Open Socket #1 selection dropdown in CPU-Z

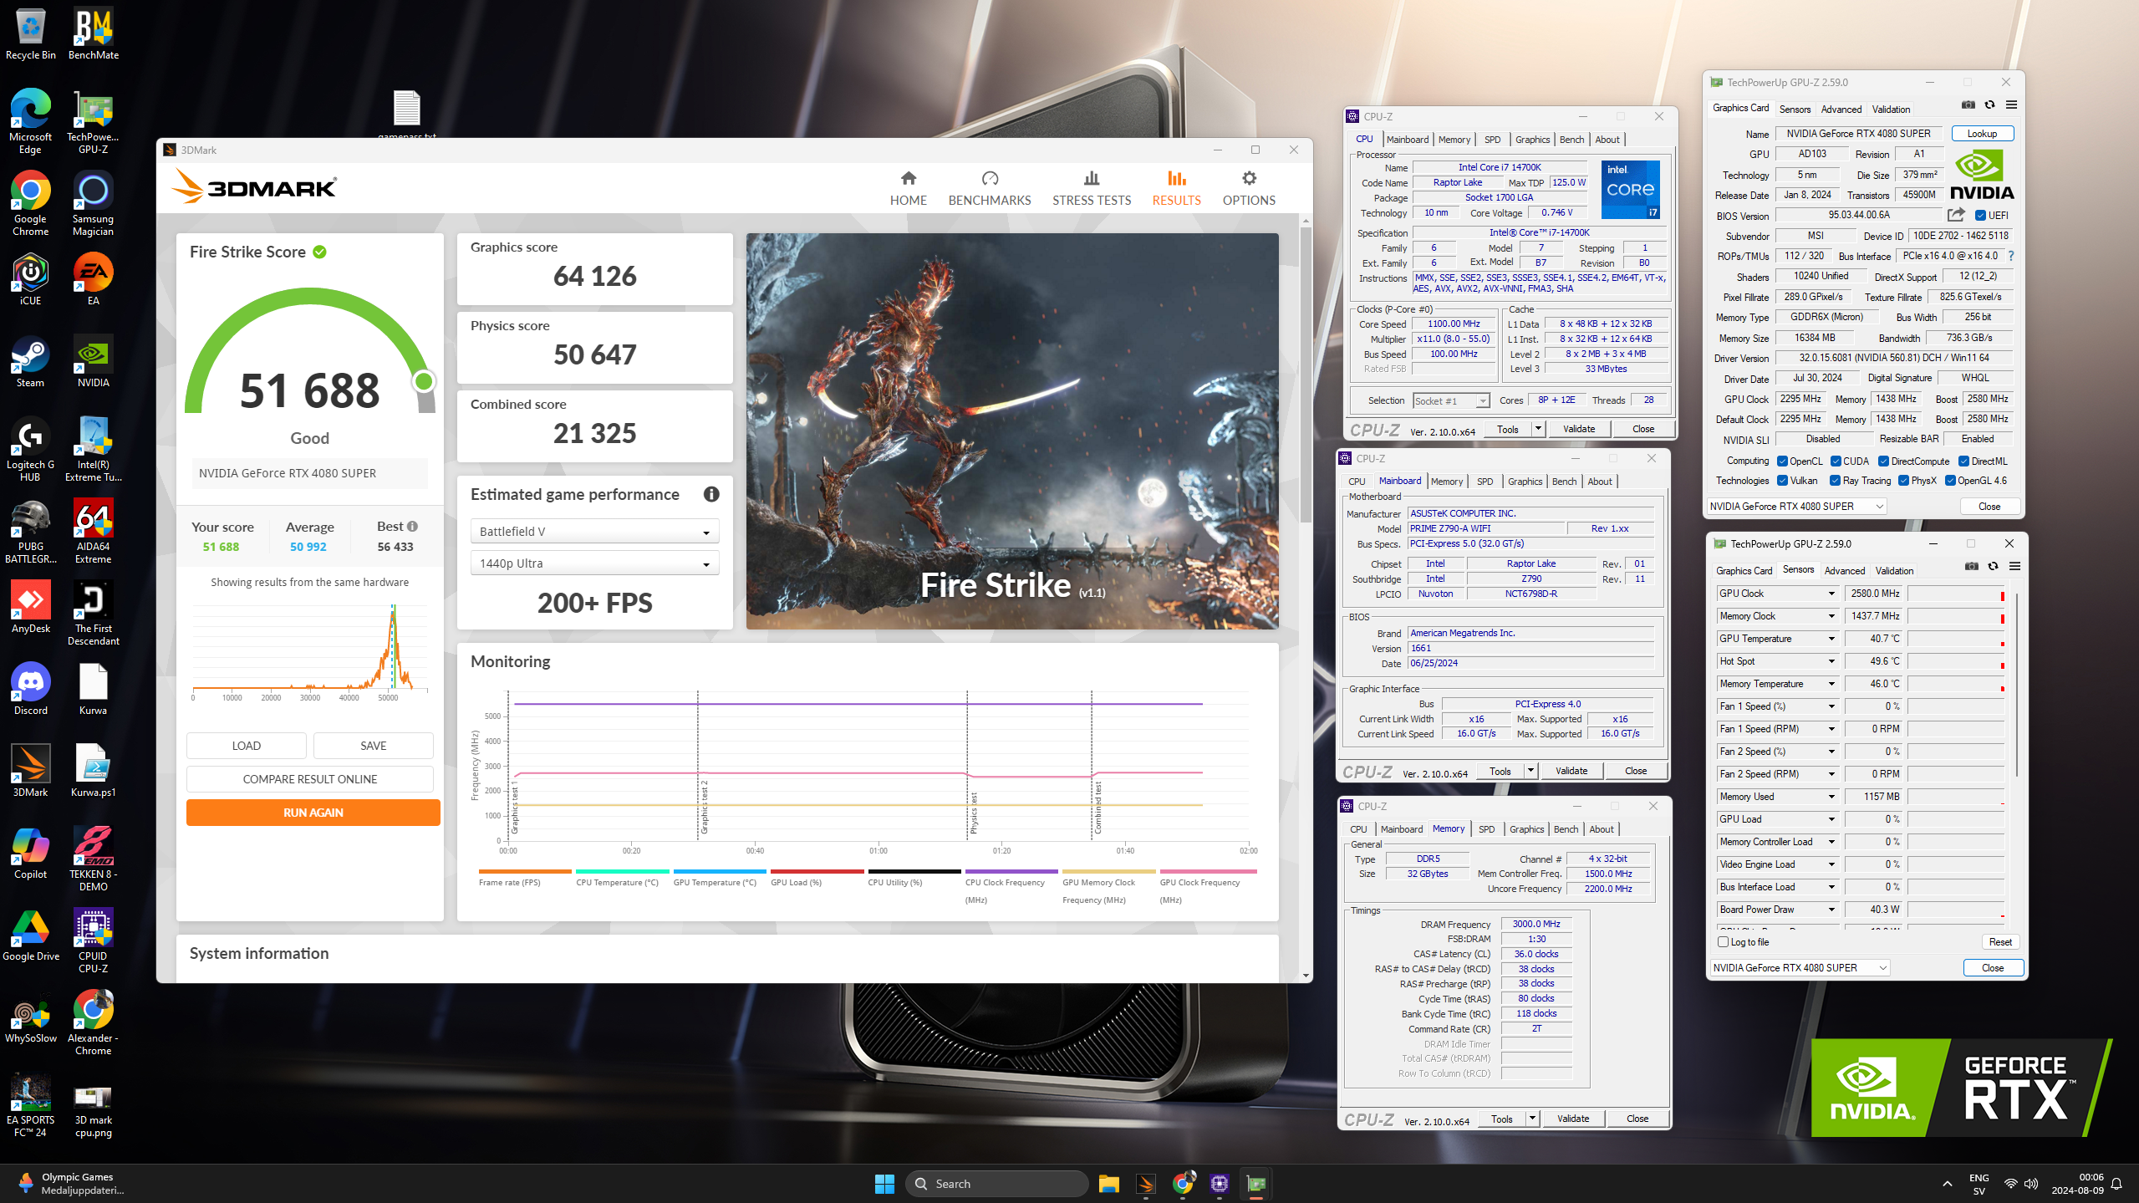coord(1451,401)
